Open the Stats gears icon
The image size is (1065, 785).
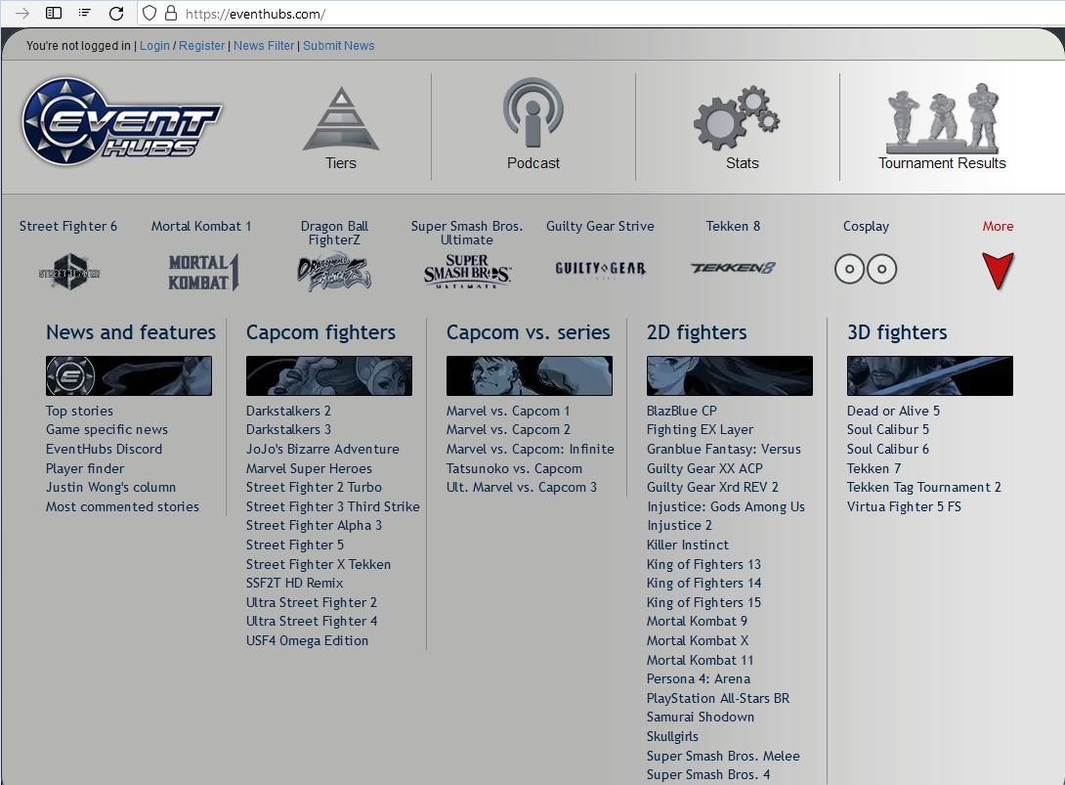coord(737,118)
